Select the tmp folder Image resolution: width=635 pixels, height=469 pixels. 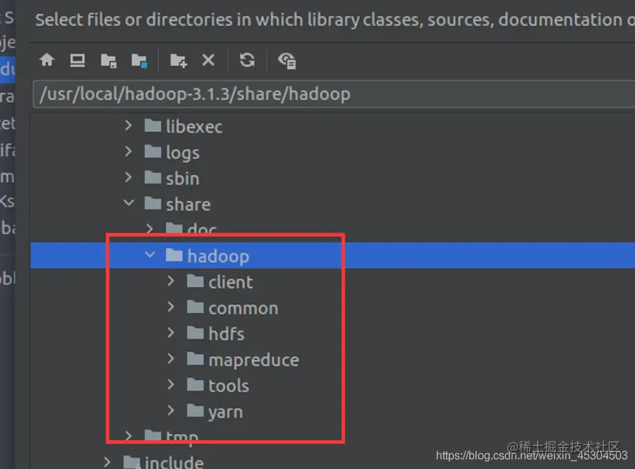tap(171, 437)
